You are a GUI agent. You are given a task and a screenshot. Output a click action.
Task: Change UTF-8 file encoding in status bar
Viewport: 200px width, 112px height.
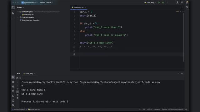(149, 109)
